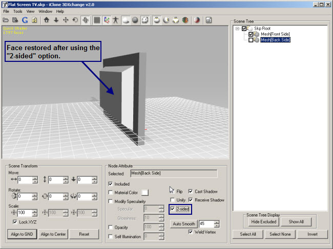
Task: Click the Scene Transform Reset button
Action: (x=84, y=234)
